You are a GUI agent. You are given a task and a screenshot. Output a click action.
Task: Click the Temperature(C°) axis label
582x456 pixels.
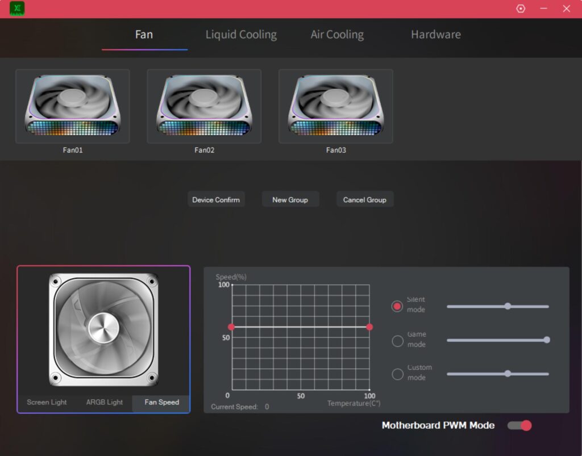[x=354, y=403]
